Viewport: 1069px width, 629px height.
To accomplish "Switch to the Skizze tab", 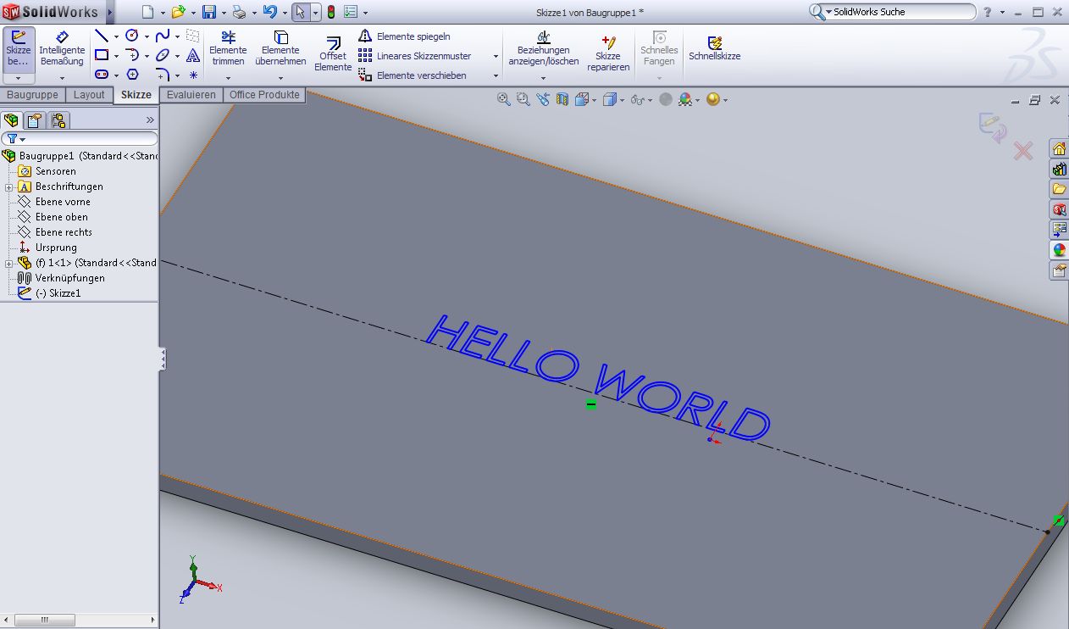I will click(x=136, y=95).
